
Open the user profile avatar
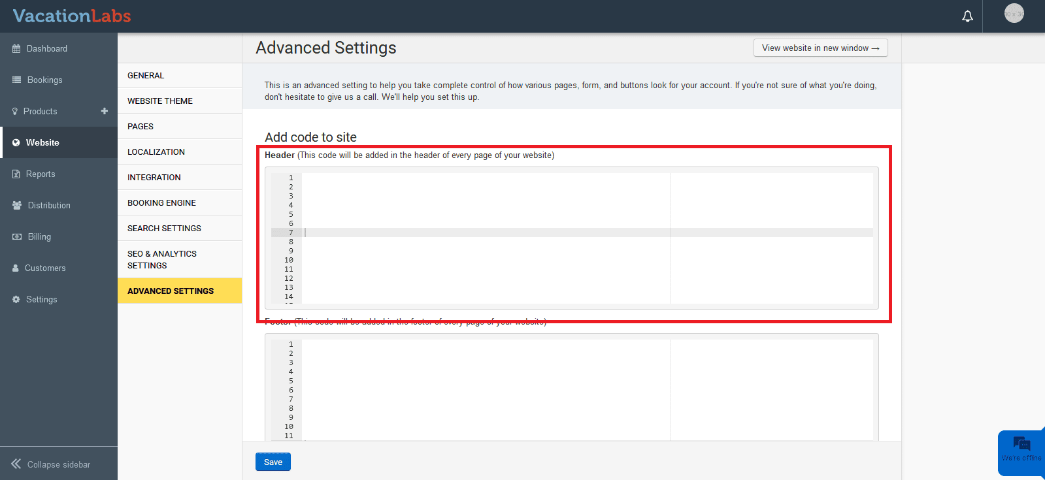coord(1014,14)
